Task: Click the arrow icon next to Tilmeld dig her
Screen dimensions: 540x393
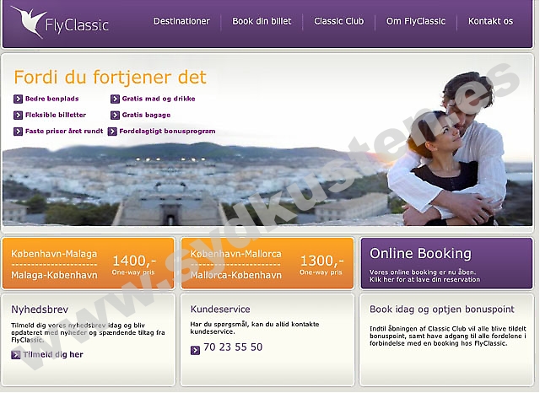Action: click(16, 355)
